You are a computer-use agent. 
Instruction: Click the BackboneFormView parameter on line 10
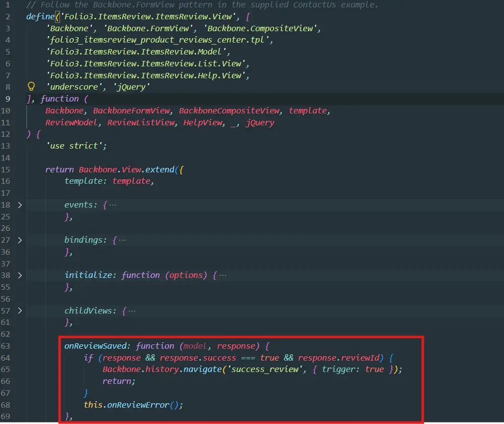point(132,111)
